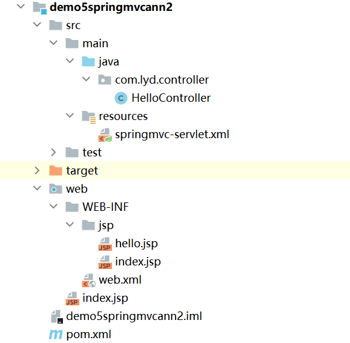Image resolution: width=350 pixels, height=343 pixels.
Task: Collapse the jsp folder chevron
Action: 70,224
